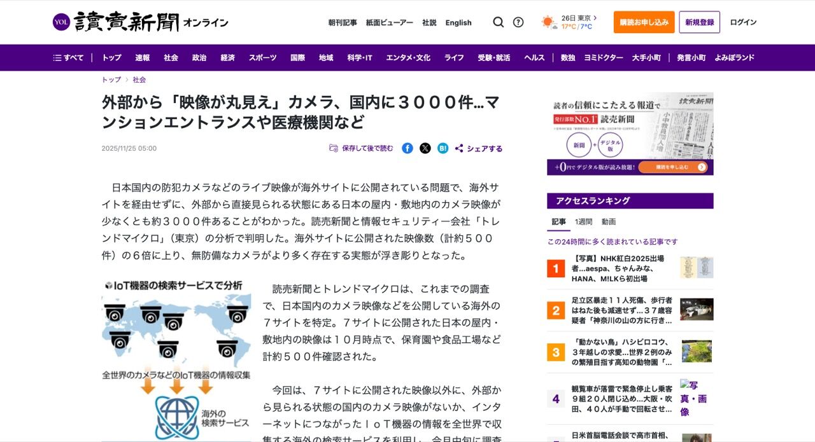Open the ヨミドクター link

604,58
